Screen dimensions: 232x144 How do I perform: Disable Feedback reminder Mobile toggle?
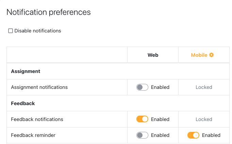(x=193, y=135)
